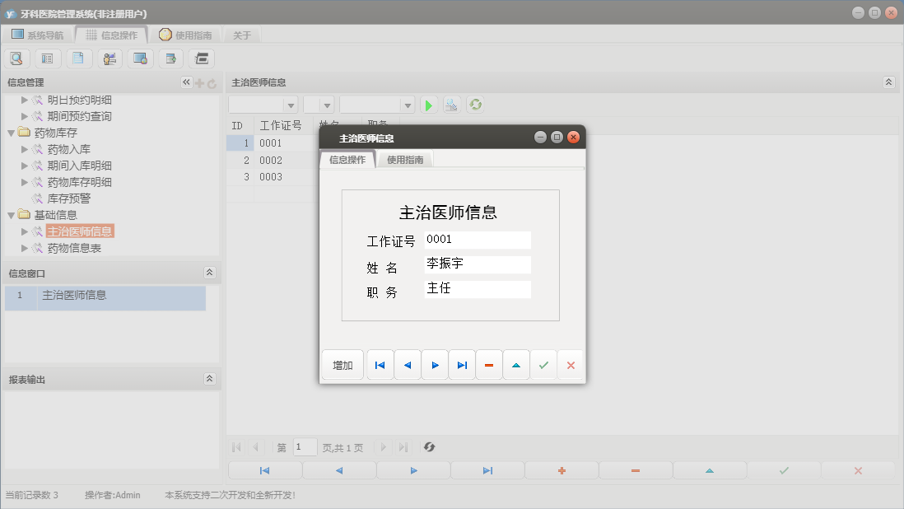Click the monitor display toolbar icon
Image resolution: width=904 pixels, height=509 pixels.
140,58
